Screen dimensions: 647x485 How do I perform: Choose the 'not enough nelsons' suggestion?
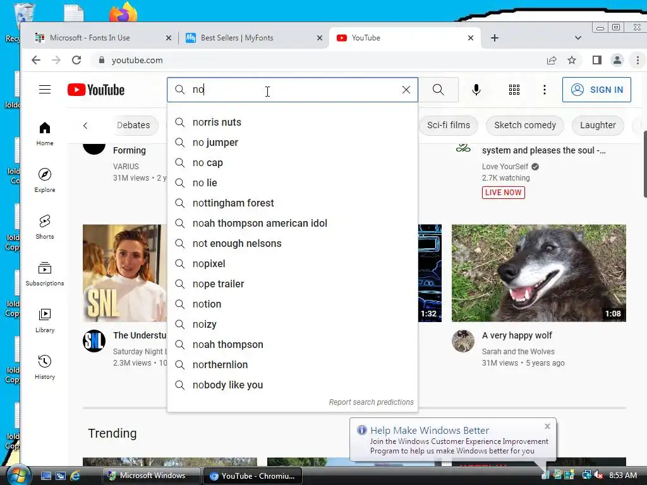coord(293,243)
